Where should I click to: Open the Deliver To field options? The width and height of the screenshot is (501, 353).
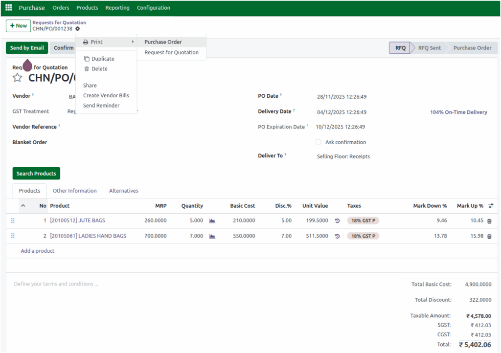(342, 156)
